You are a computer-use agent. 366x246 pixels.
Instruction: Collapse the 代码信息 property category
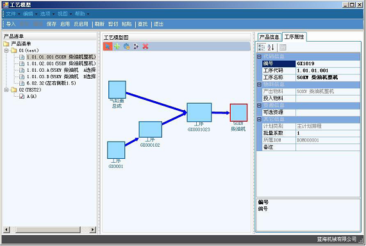coord(259,56)
